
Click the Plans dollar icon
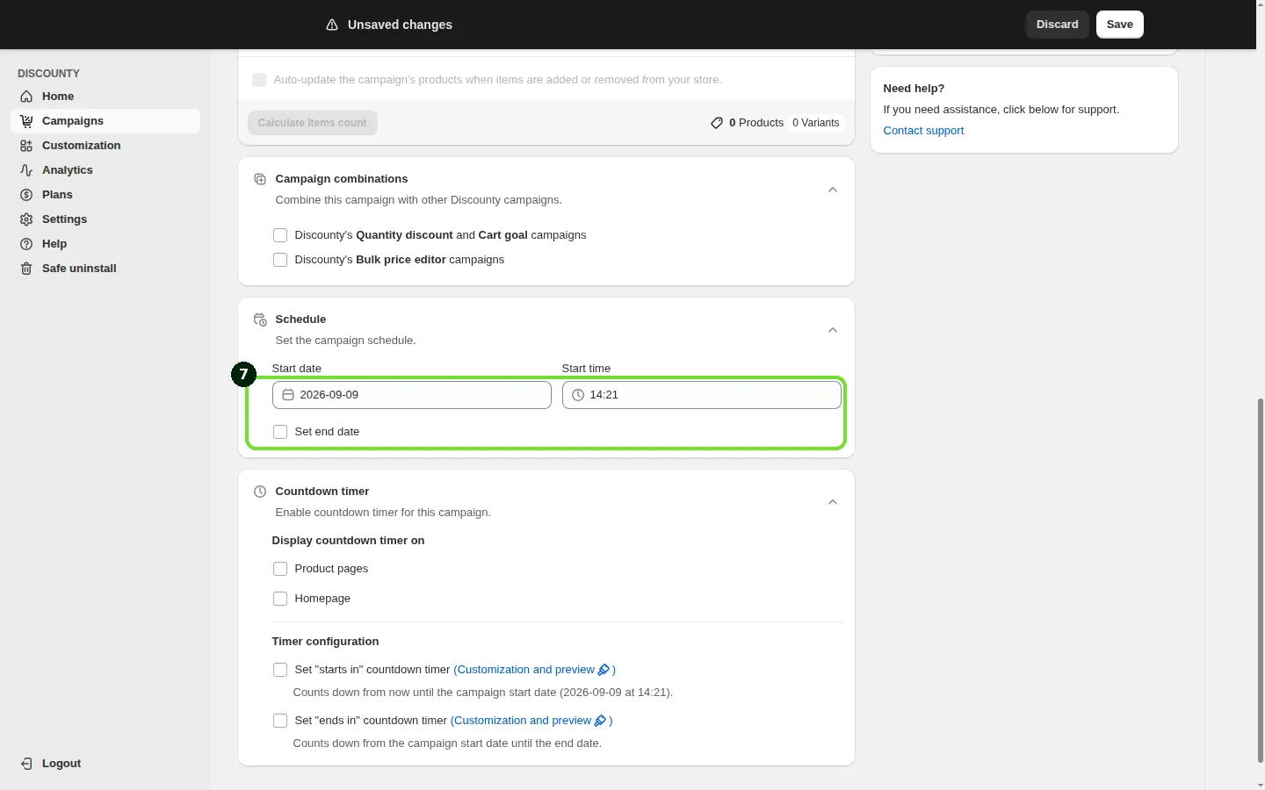26,195
